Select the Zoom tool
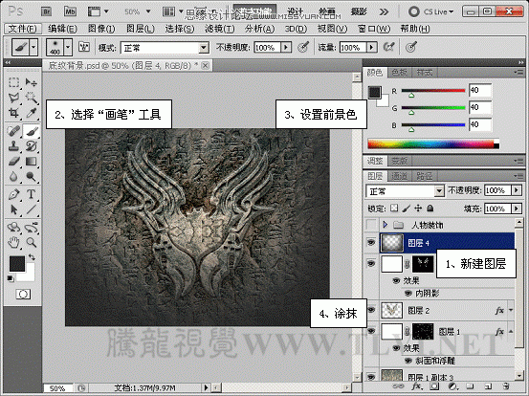The image size is (529, 396). pyautogui.click(x=32, y=242)
